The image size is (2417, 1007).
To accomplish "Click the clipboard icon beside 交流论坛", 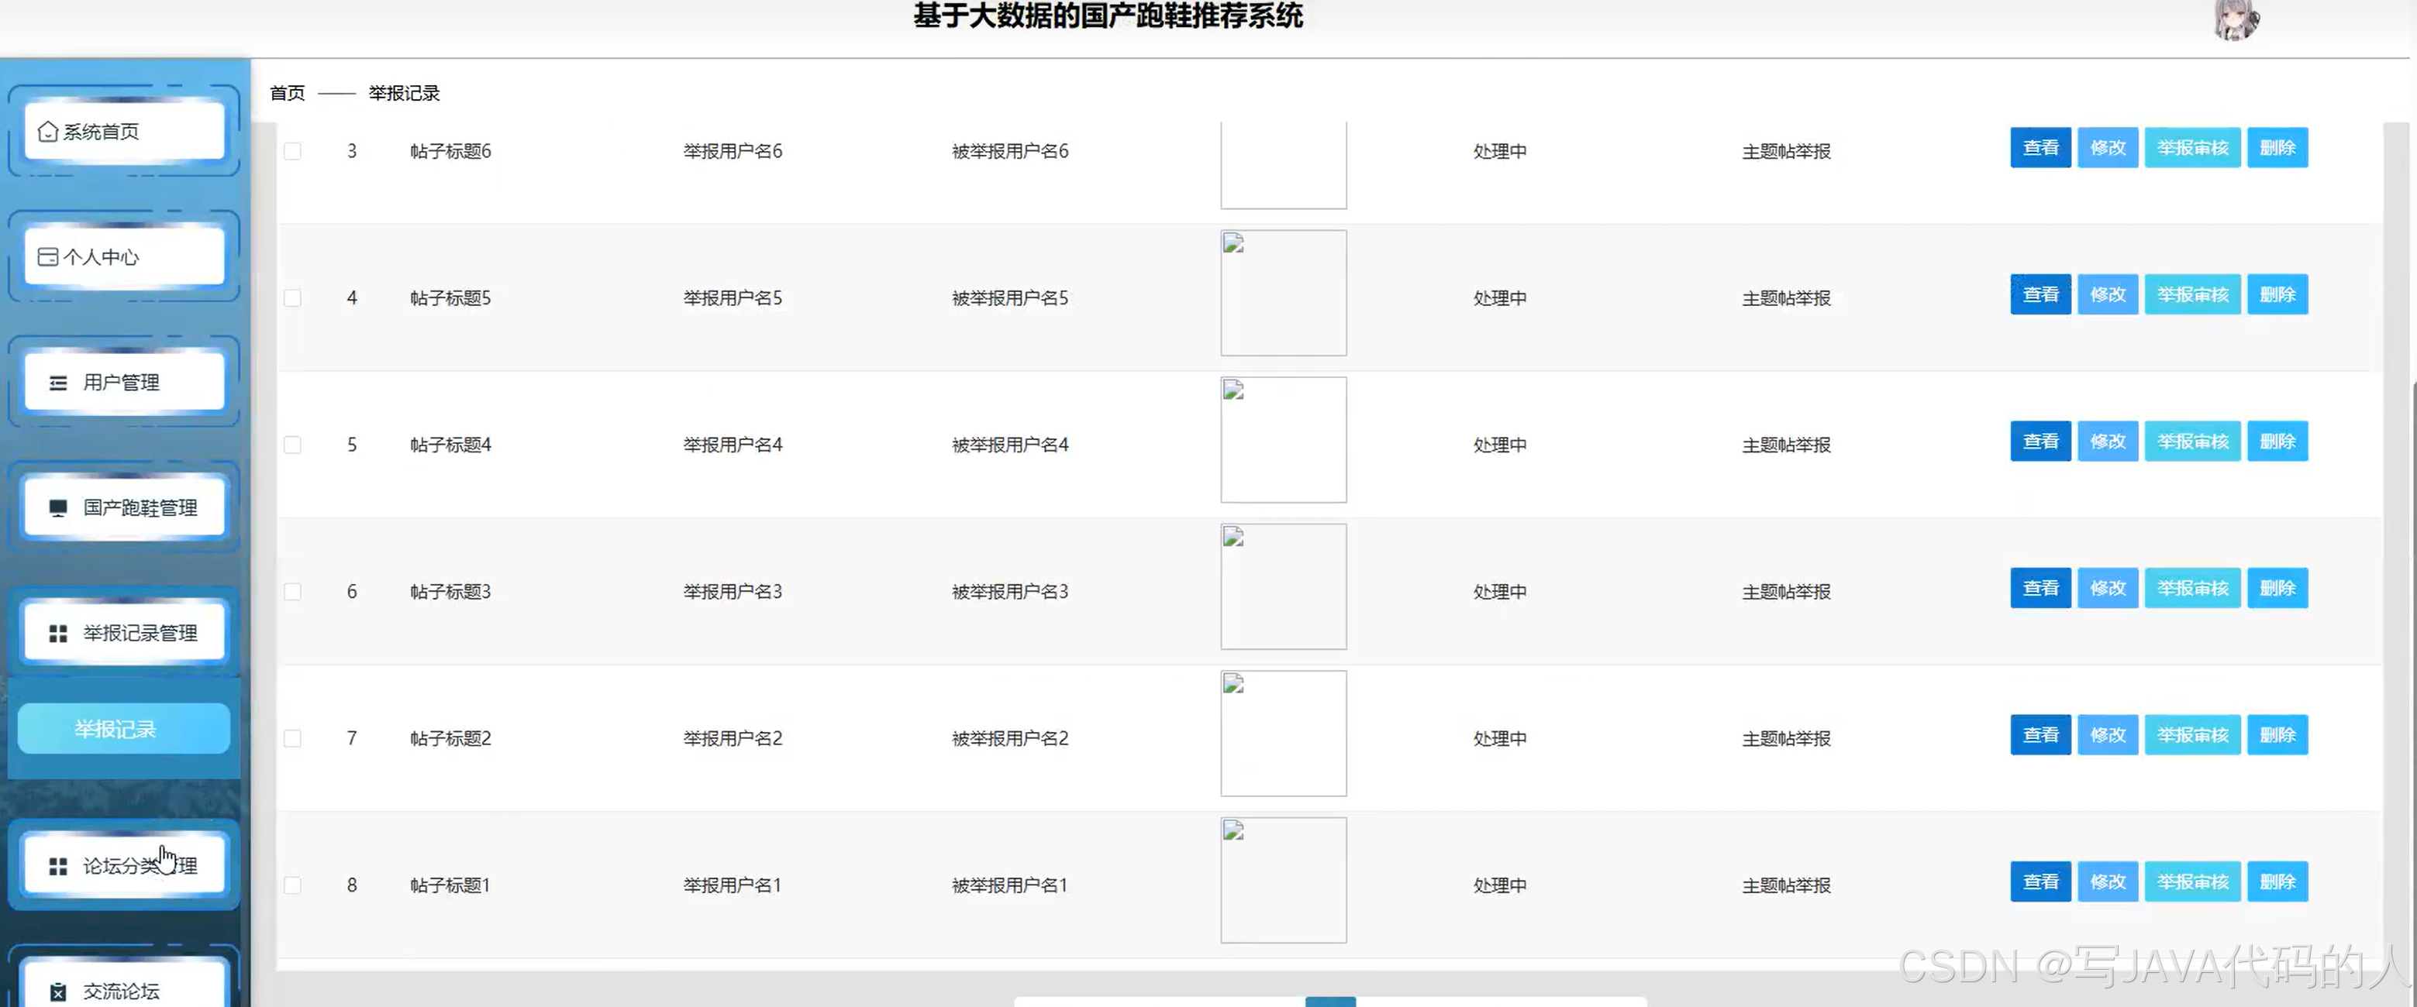I will (58, 991).
